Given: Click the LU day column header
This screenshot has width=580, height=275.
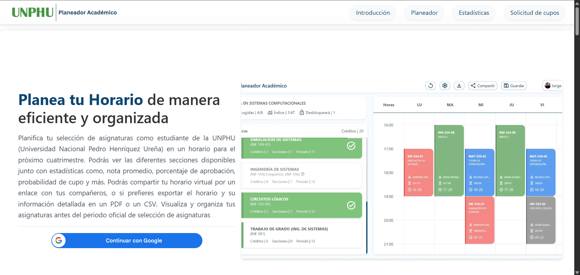Looking at the screenshot, I should [x=419, y=105].
